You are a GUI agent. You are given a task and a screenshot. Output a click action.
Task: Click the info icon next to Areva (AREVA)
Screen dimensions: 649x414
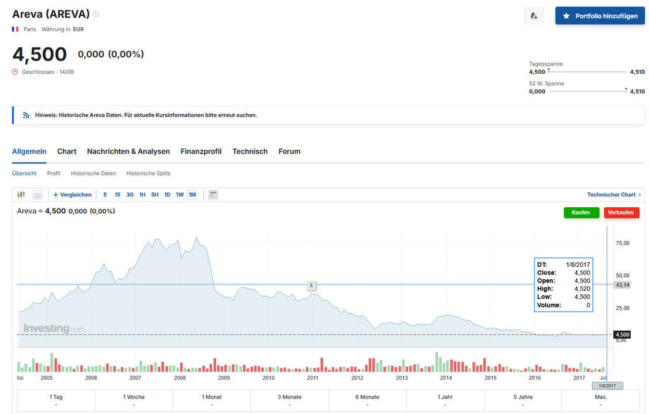point(95,14)
